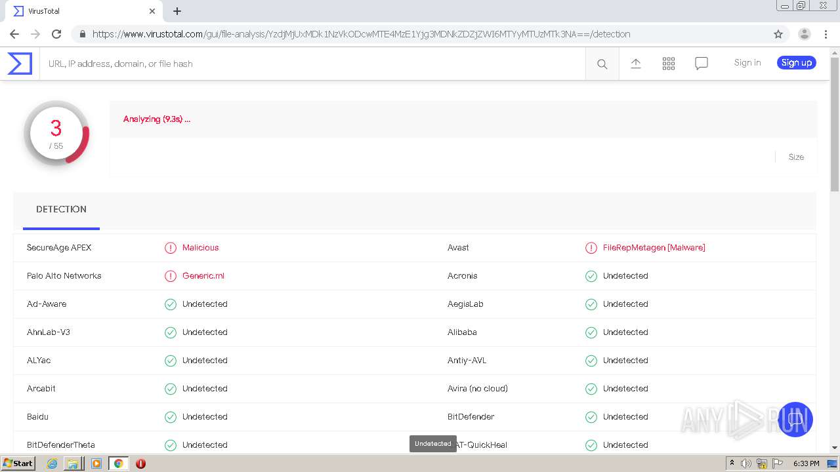Click BitDefender undetected check icon
Viewport: 840px width, 472px height.
point(591,417)
